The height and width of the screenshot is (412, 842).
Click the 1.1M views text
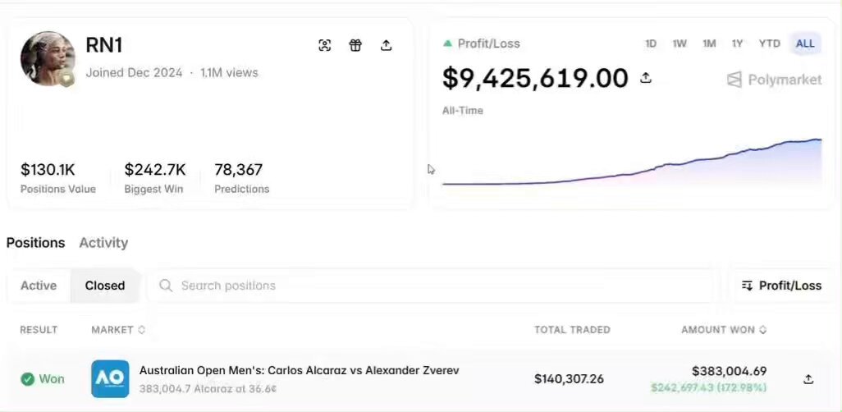229,72
